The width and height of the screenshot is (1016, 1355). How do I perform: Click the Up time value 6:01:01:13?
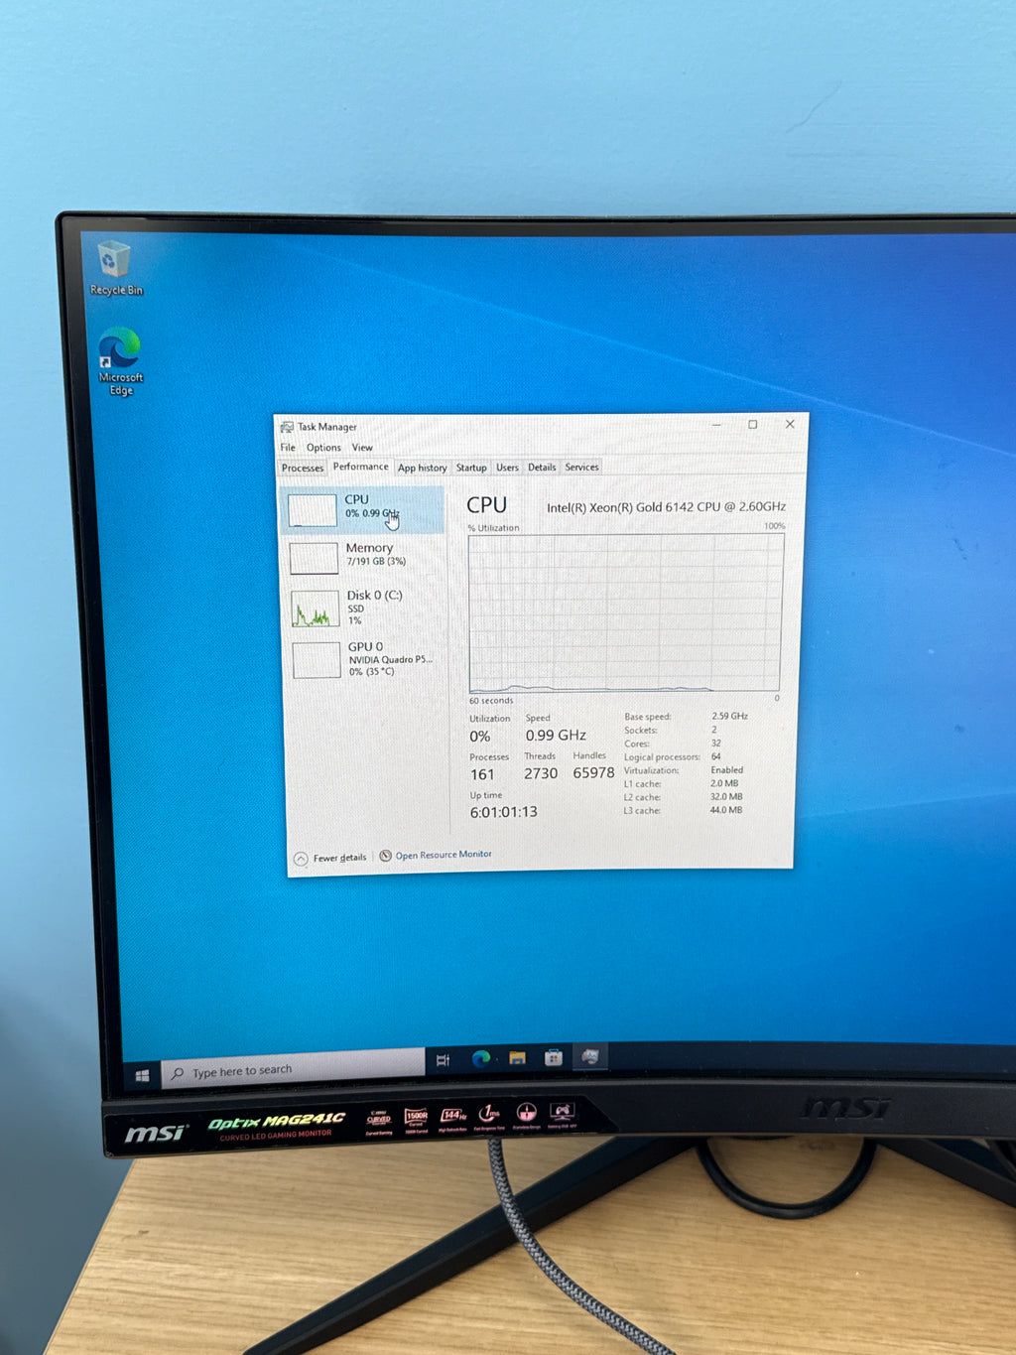(x=504, y=812)
